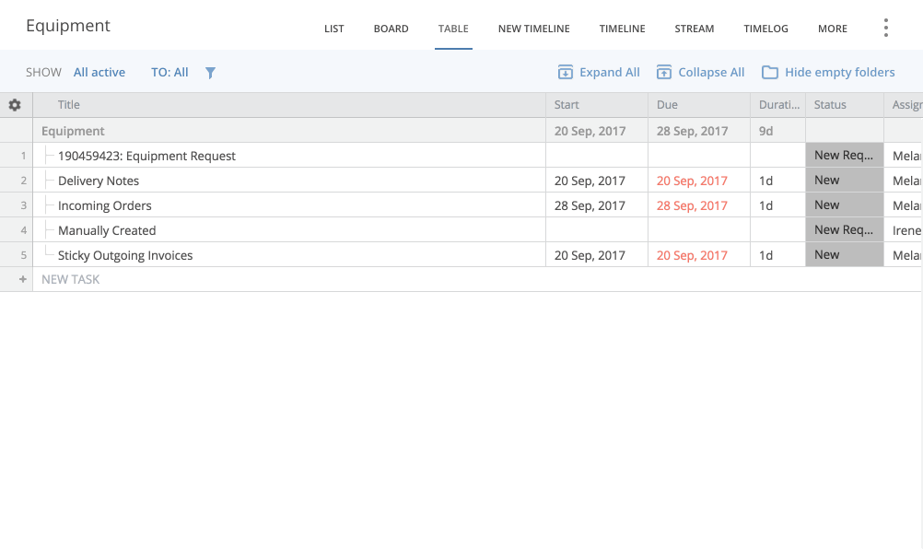Click the plus icon beside New Task

(23, 279)
